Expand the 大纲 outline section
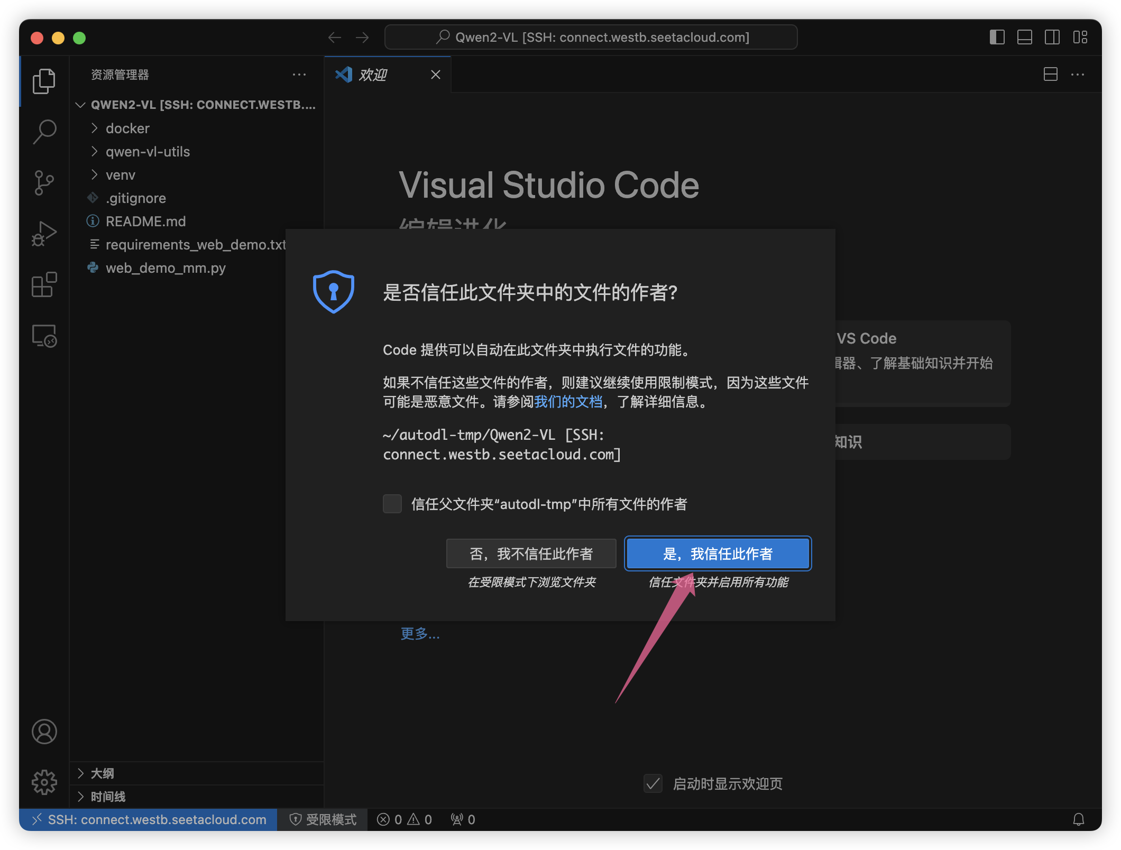 pyautogui.click(x=102, y=773)
